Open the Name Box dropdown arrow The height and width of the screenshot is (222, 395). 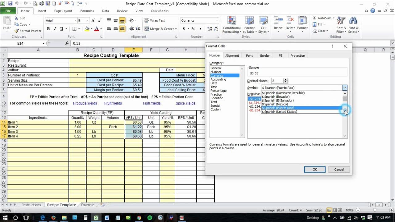[x=43, y=43]
